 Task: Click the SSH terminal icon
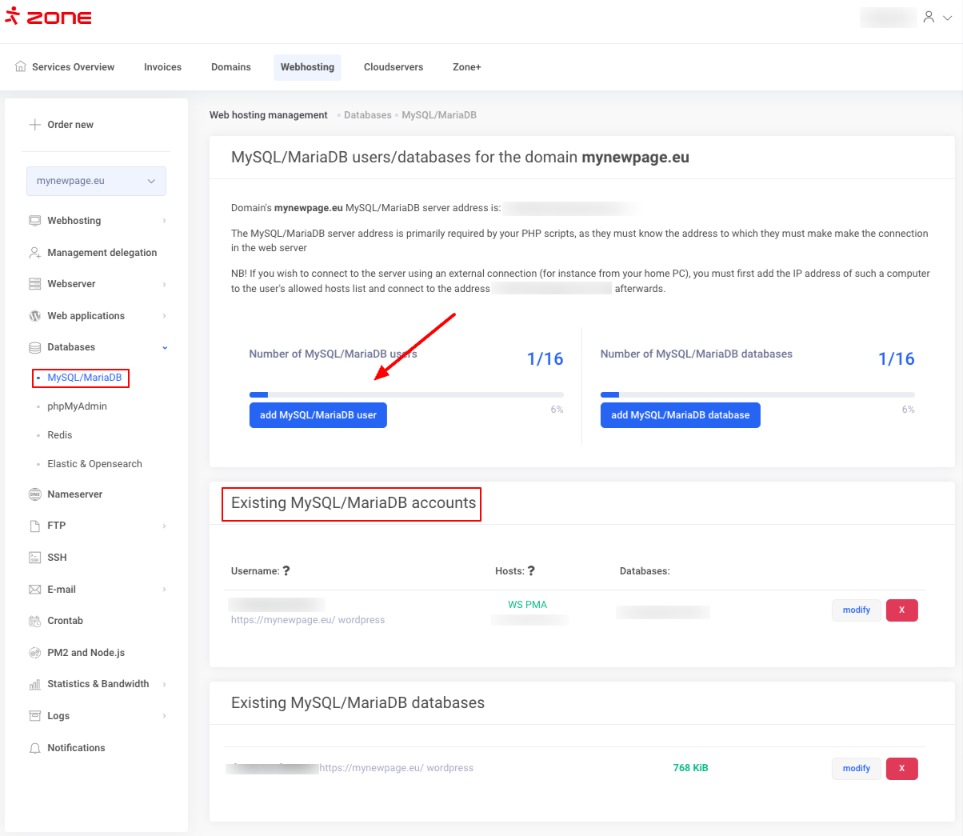(x=34, y=558)
